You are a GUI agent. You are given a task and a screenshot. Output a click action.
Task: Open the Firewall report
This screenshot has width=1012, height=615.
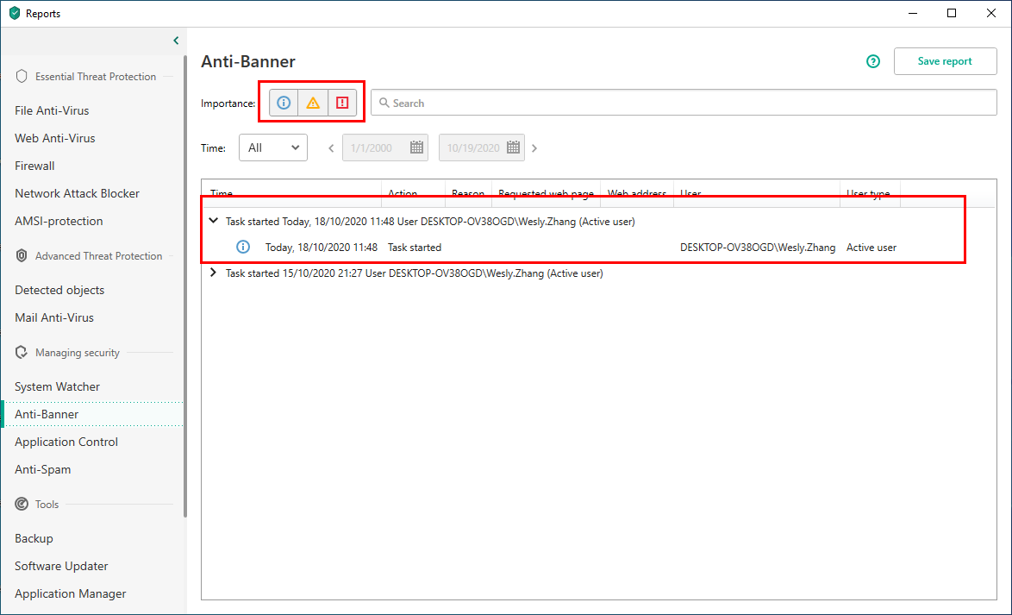coord(34,166)
